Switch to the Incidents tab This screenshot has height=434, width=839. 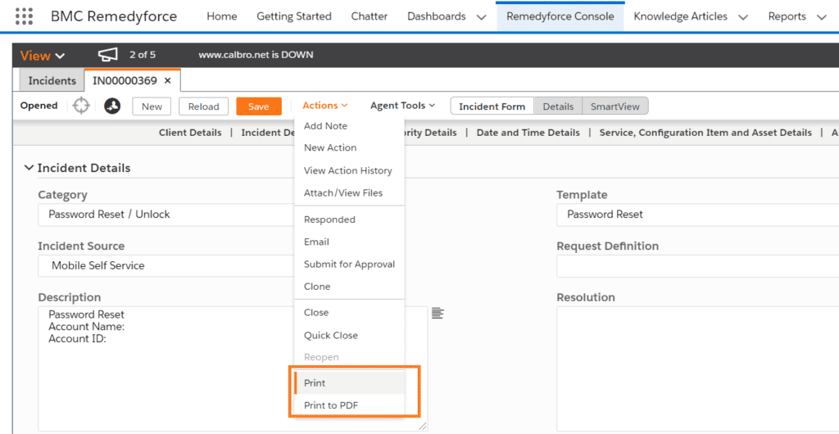[x=52, y=81]
